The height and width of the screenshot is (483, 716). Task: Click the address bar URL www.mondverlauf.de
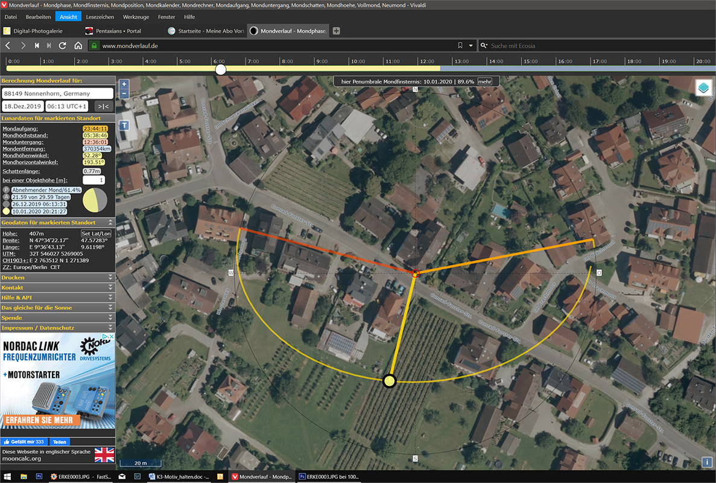click(x=130, y=46)
